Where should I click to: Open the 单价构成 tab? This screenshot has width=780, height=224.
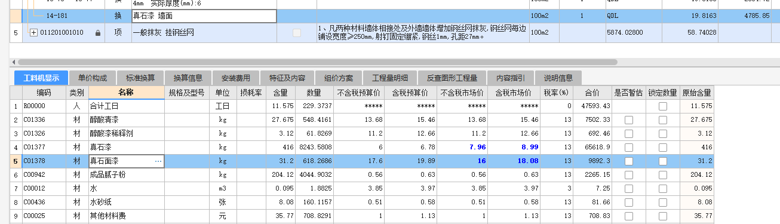coord(93,78)
